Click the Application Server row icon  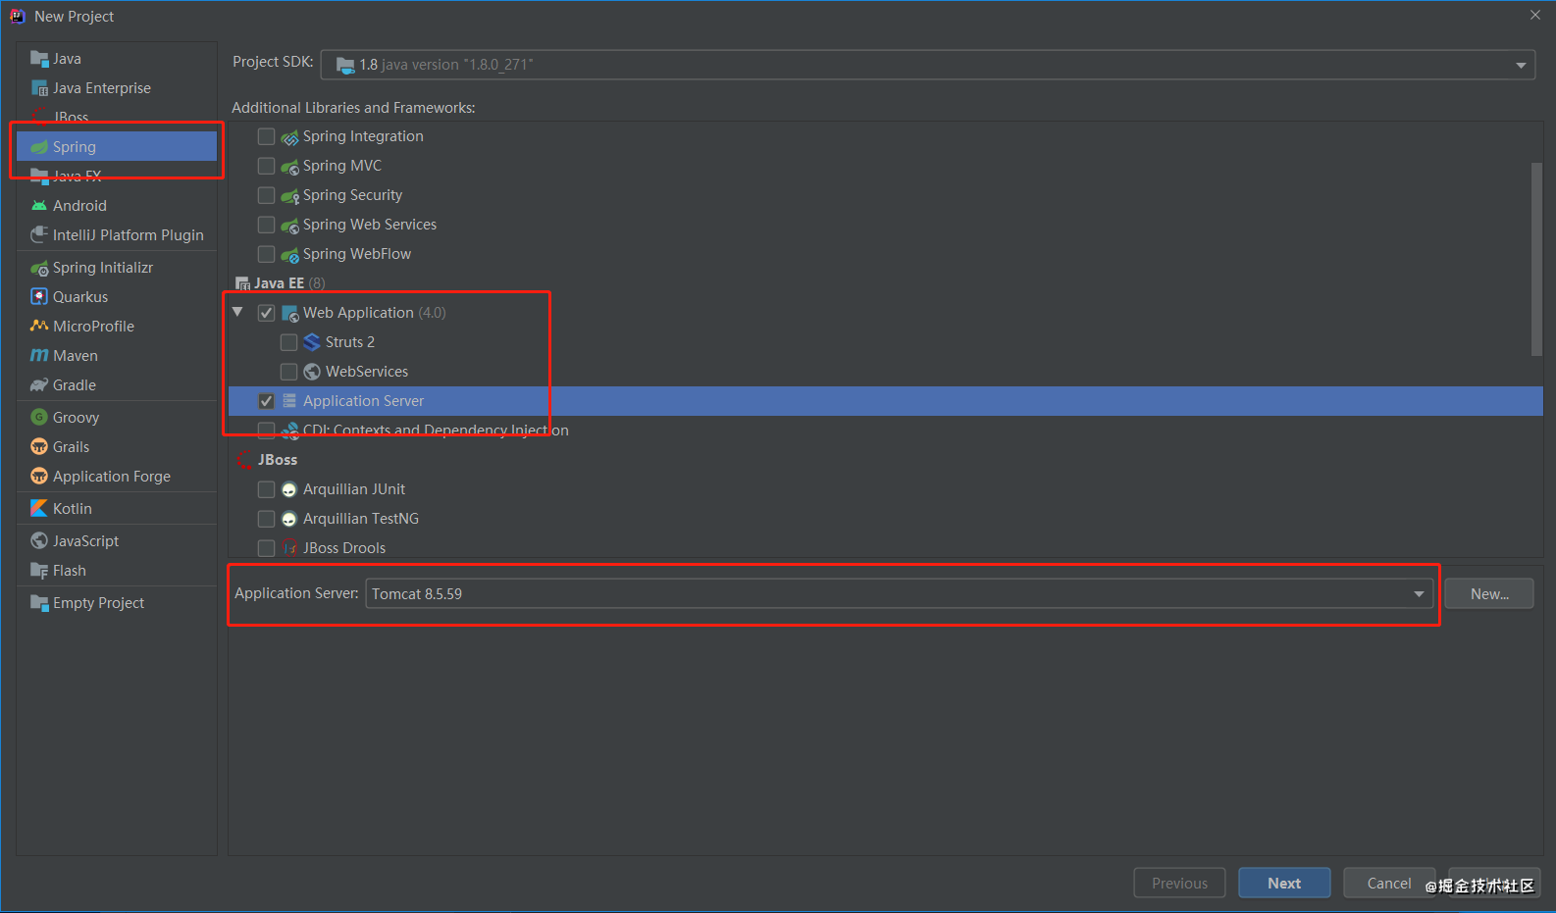tap(289, 400)
